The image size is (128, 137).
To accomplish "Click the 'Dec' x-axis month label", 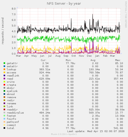I will (x=89, y=56).
